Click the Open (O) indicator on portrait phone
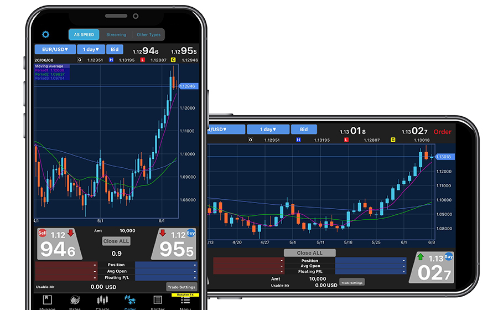498x310 pixels. pyautogui.click(x=80, y=60)
